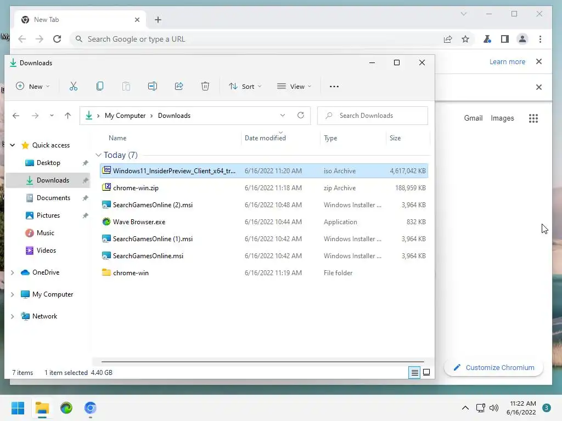Open the Chromium labs flask icon
Image resolution: width=562 pixels, height=421 pixels.
tap(487, 39)
